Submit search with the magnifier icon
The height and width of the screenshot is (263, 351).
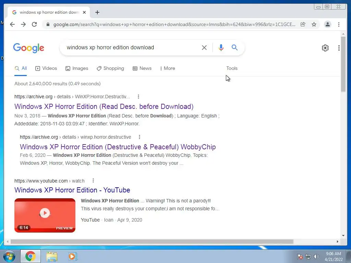[234, 47]
